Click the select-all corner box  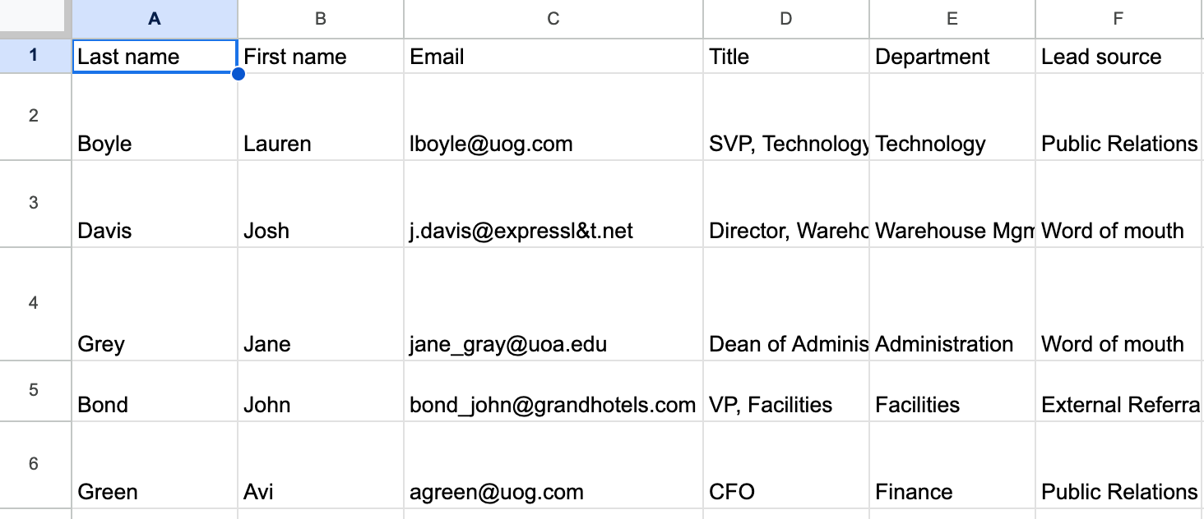point(35,18)
